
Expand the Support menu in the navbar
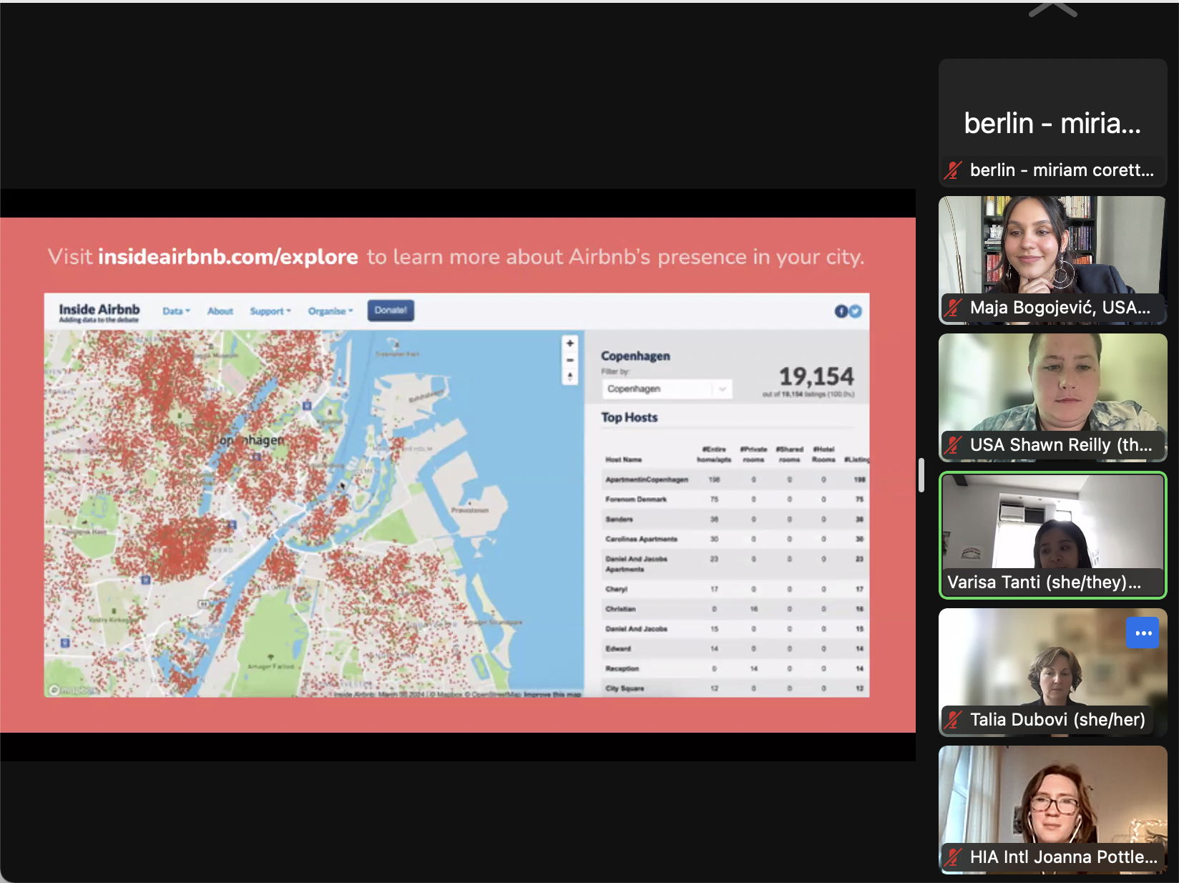(x=270, y=311)
